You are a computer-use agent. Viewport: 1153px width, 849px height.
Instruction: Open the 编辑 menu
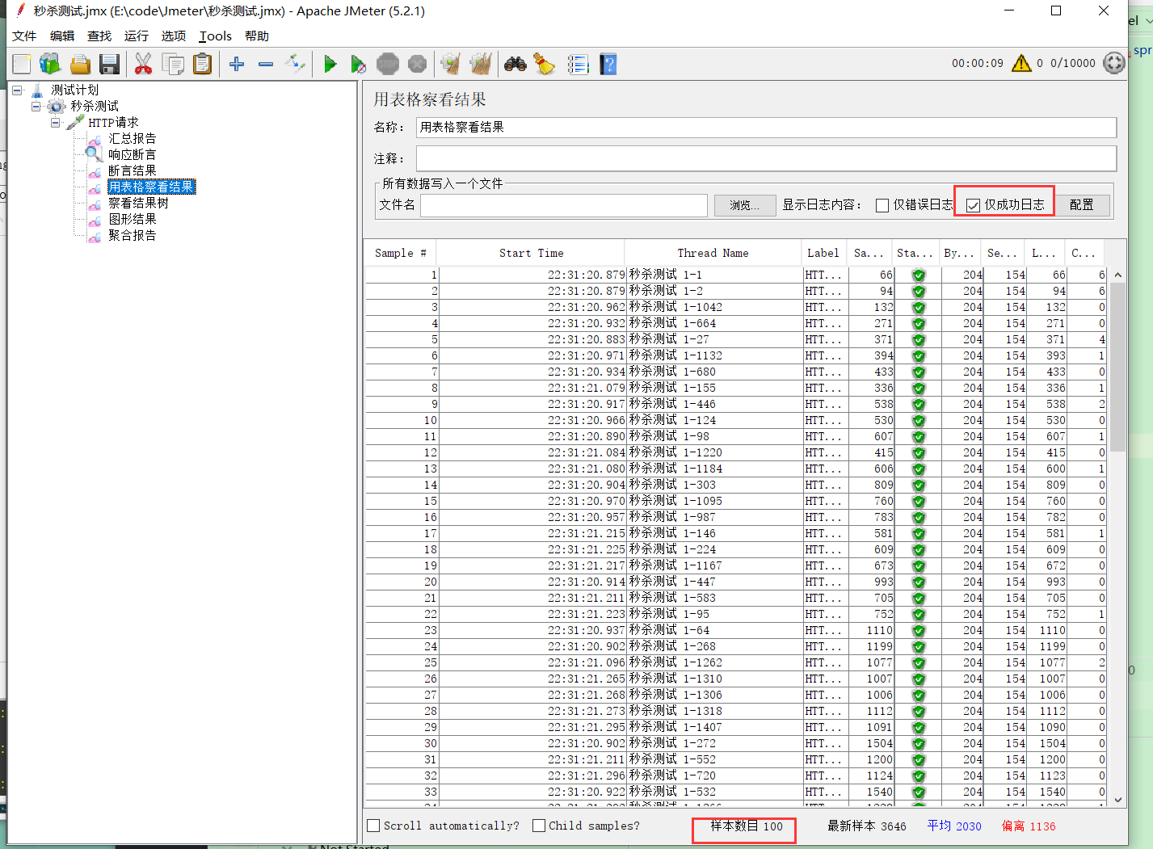[x=62, y=36]
